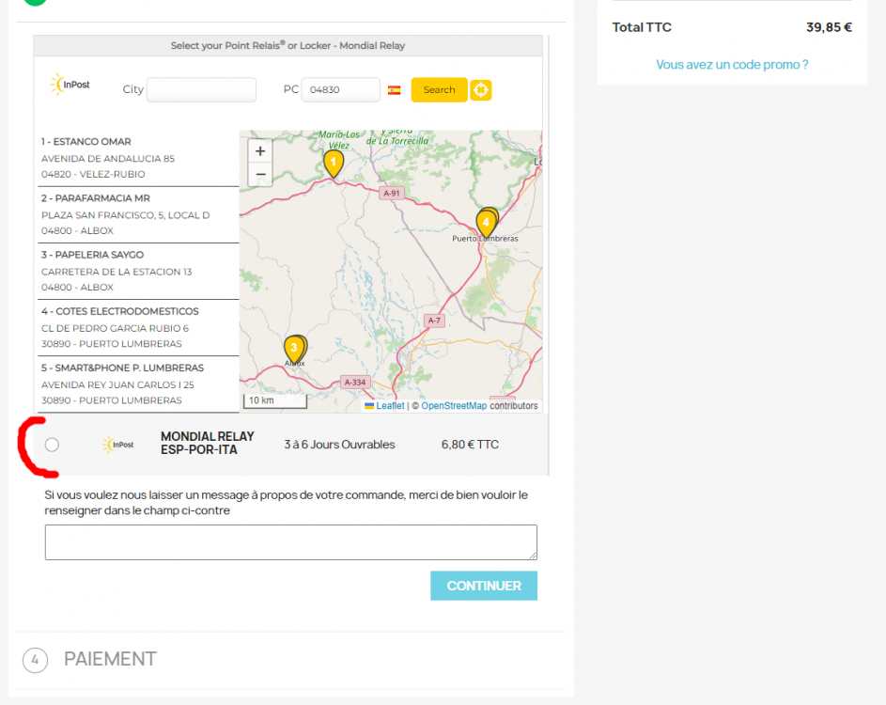Click address 'AVENIDA REY JUAN CARLOS I 25'
Image resolution: width=886 pixels, height=705 pixels.
coord(117,384)
